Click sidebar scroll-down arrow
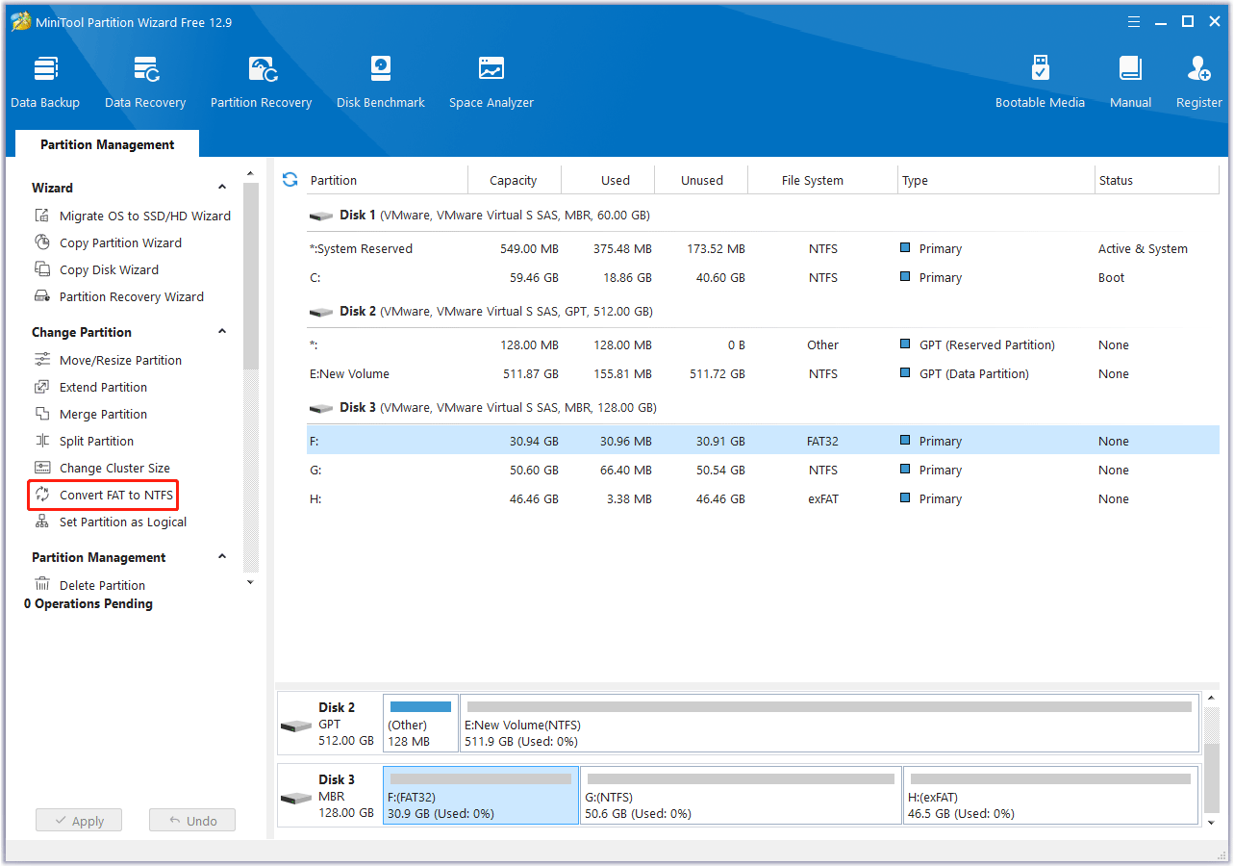Screen dimensions: 1234x866 coord(251,581)
